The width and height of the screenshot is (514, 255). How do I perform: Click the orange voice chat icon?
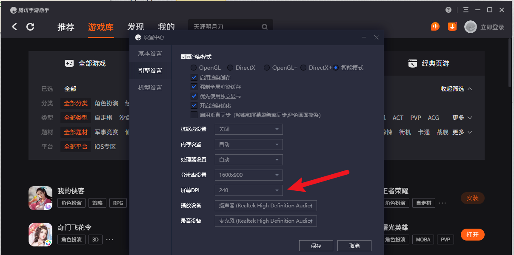click(435, 27)
